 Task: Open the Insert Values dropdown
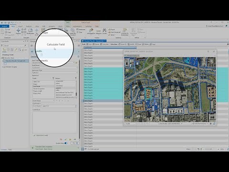pos(53,101)
